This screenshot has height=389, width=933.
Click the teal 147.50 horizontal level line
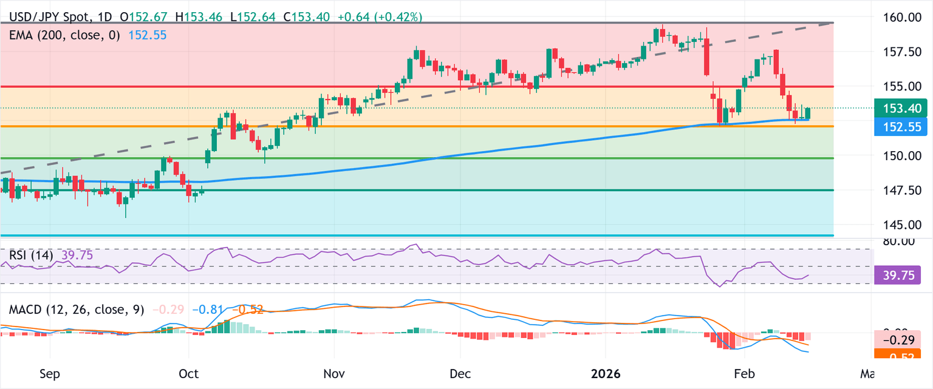pos(425,189)
